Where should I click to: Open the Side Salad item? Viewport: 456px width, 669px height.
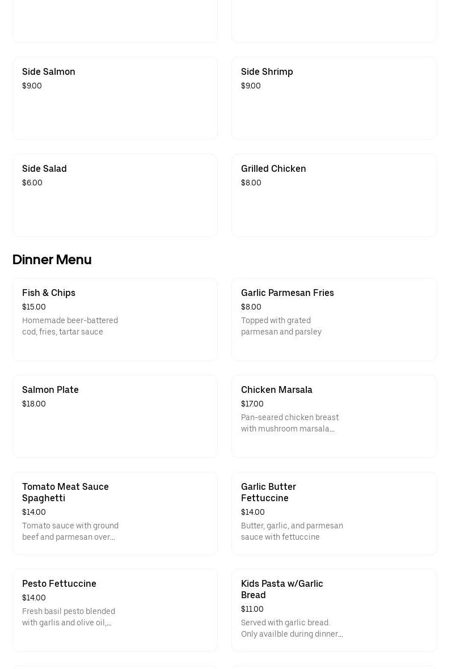pos(115,195)
